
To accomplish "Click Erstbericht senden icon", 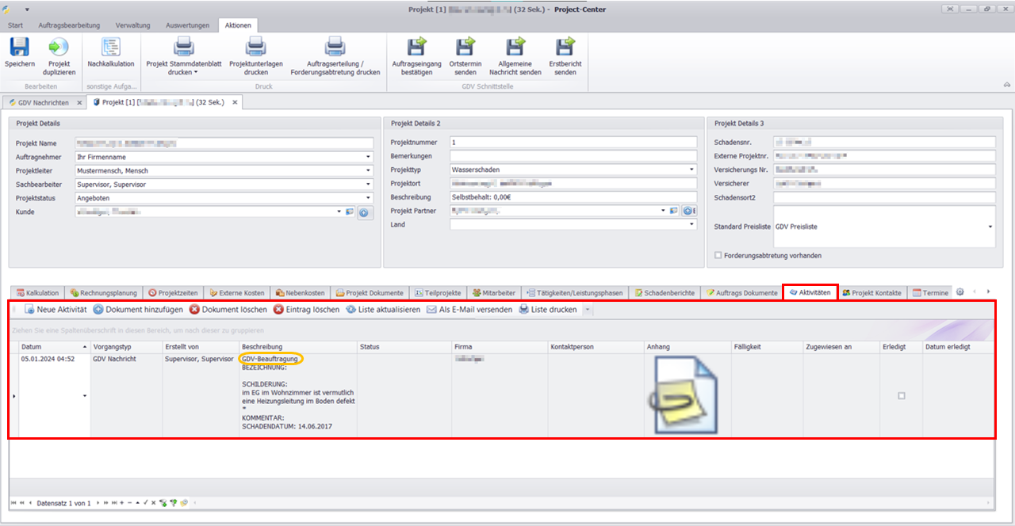I will (565, 48).
